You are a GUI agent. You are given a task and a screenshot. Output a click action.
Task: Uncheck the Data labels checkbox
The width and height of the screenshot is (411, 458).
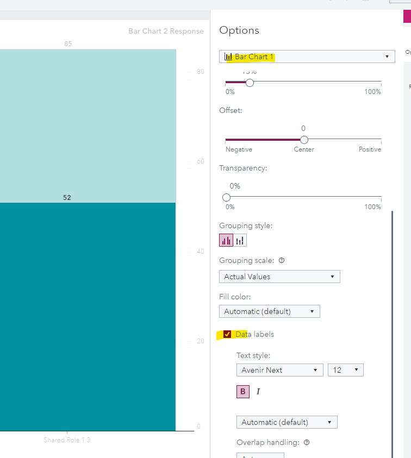(227, 334)
